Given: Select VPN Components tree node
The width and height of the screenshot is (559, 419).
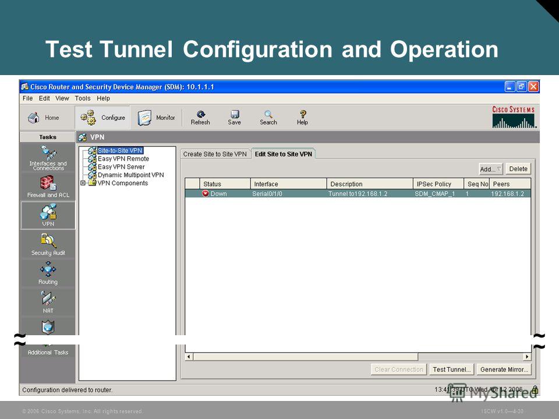Looking at the screenshot, I should coord(123,183).
